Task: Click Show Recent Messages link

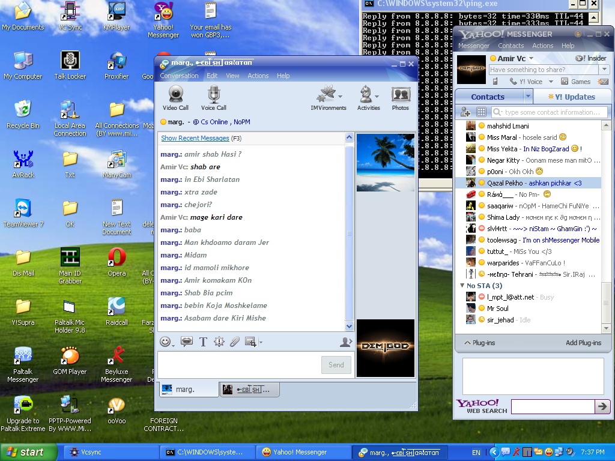Action: 195,138
